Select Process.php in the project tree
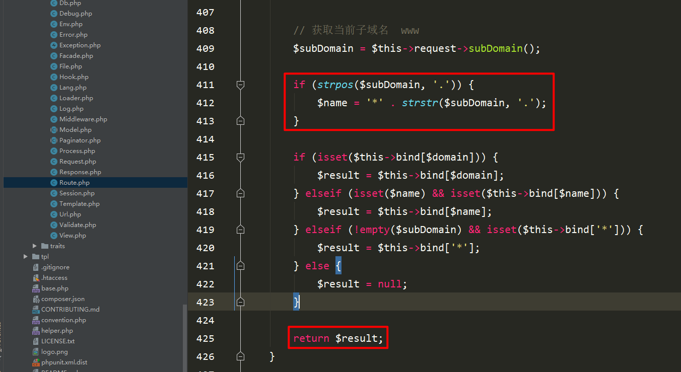 point(77,151)
